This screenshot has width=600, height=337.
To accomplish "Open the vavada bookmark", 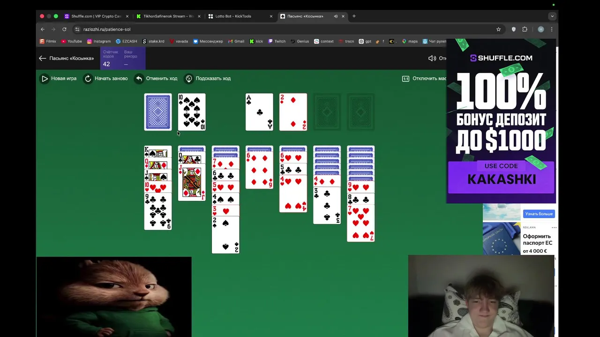I will 179,41.
